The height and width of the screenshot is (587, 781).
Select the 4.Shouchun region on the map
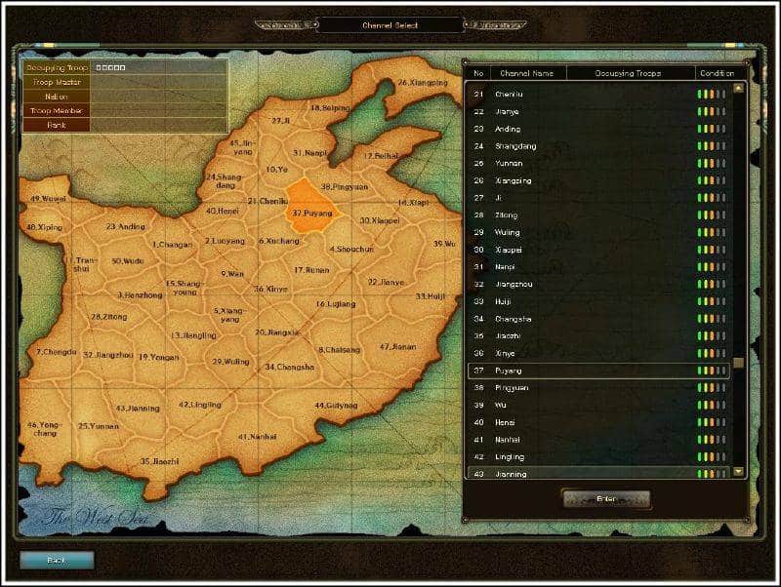coord(351,249)
